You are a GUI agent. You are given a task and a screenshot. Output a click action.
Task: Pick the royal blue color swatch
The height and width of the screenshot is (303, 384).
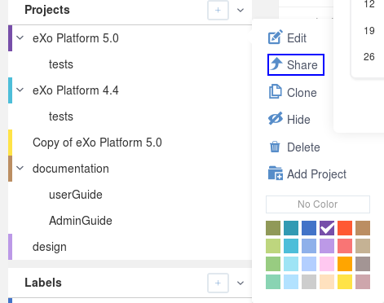click(x=309, y=228)
